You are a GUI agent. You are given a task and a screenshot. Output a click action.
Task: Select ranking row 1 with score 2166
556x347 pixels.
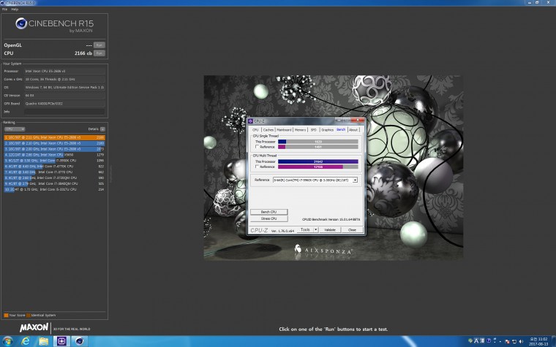(x=55, y=137)
